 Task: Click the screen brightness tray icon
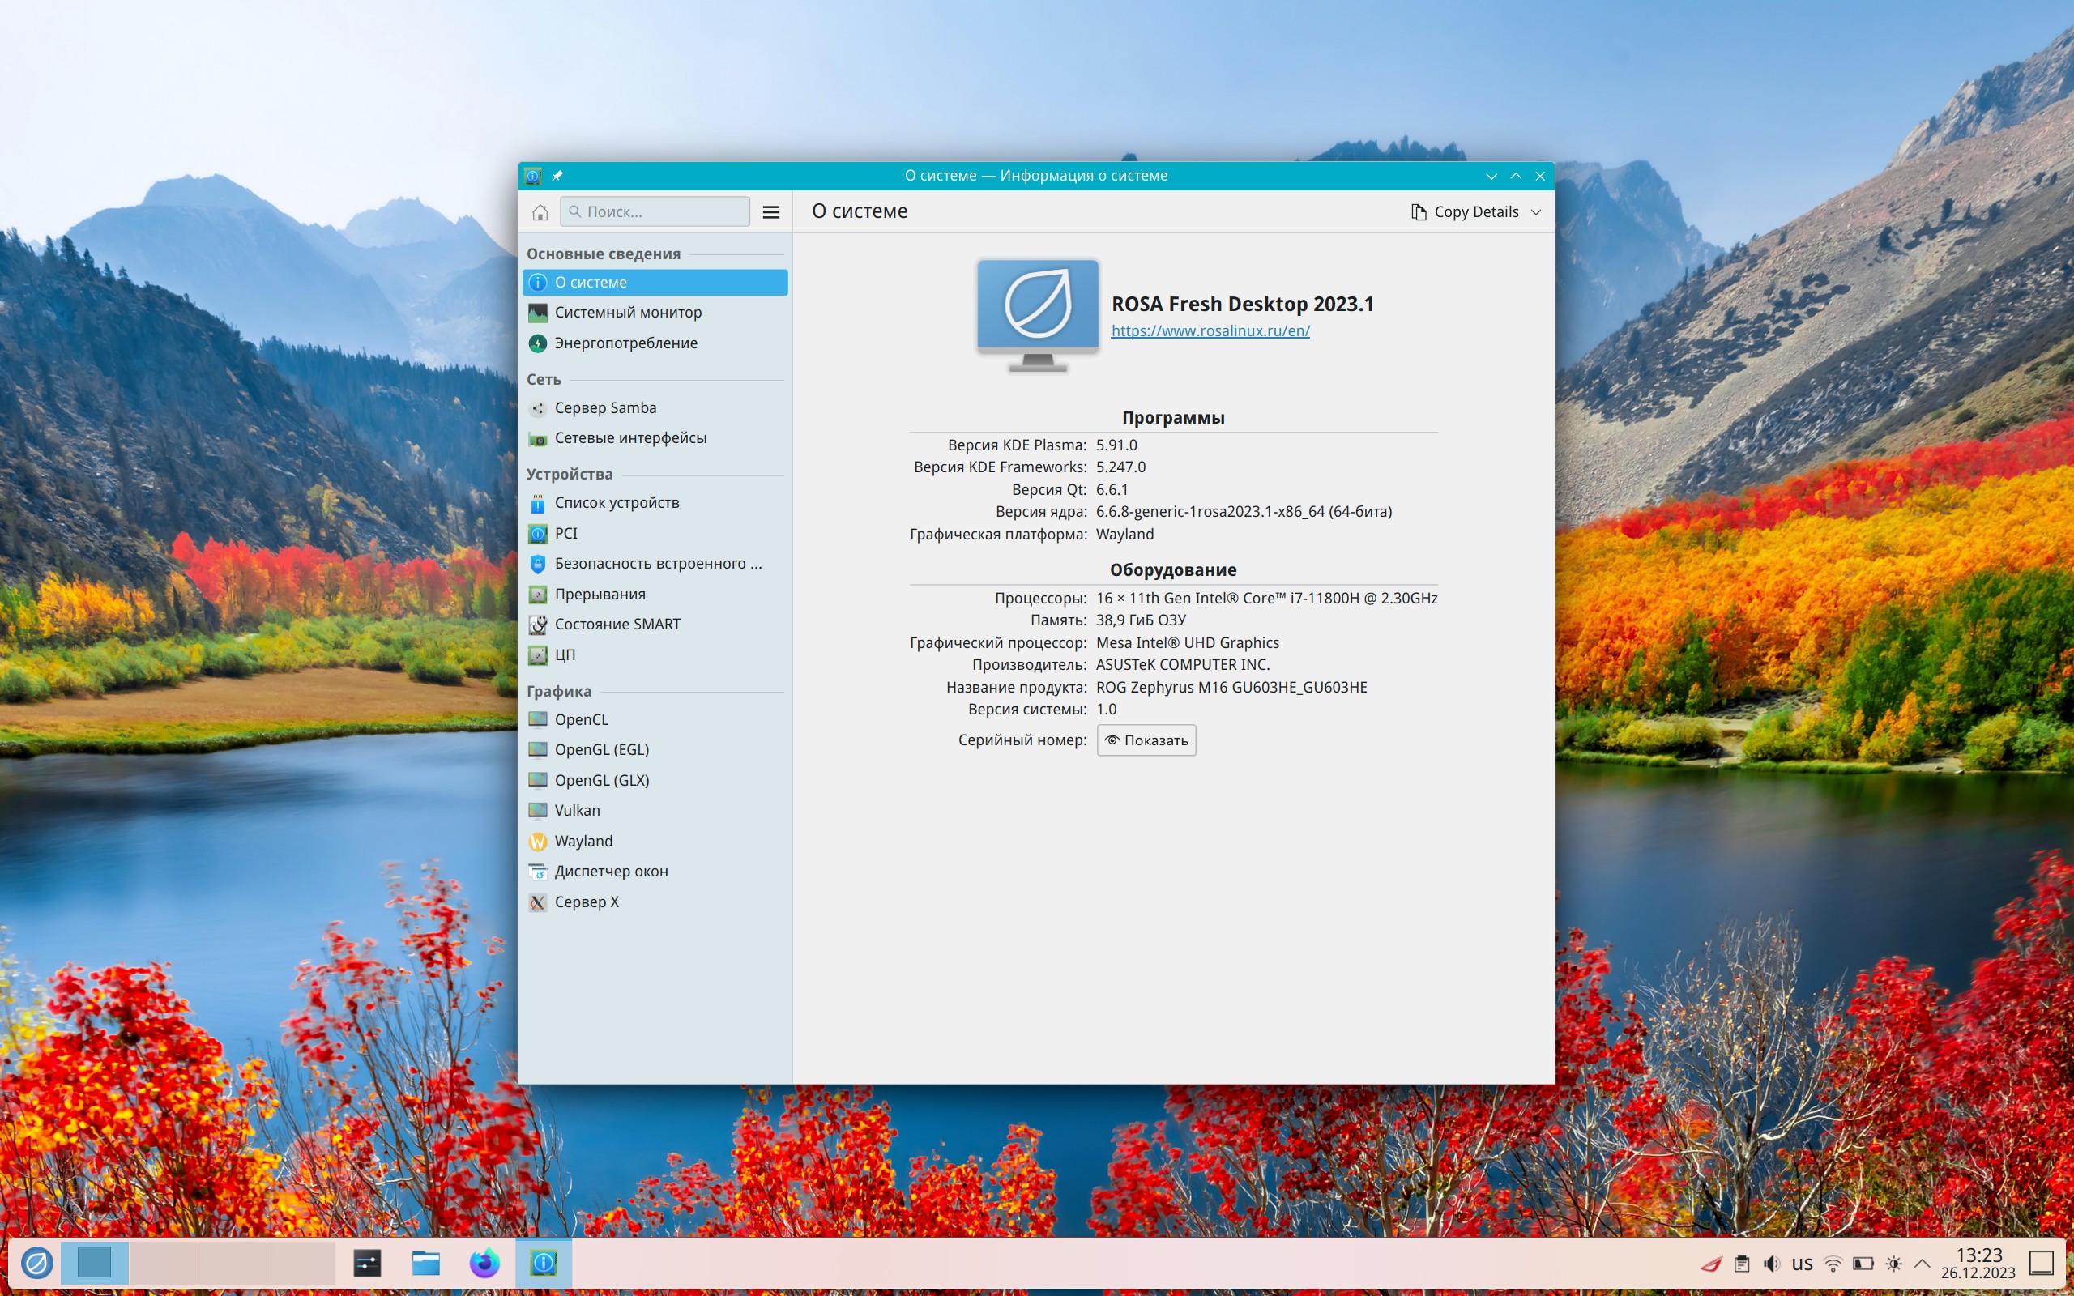coord(1893,1264)
